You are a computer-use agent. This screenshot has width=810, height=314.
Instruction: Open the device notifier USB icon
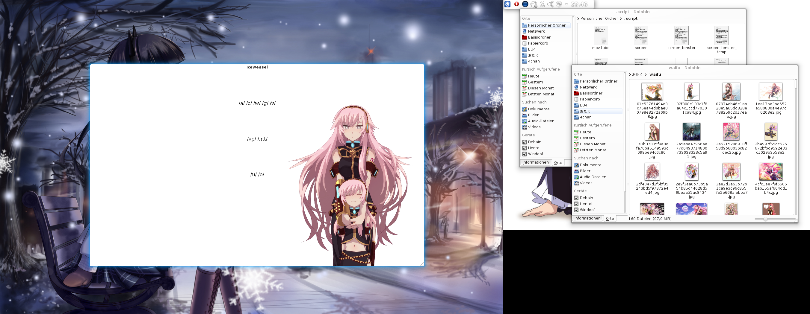559,4
